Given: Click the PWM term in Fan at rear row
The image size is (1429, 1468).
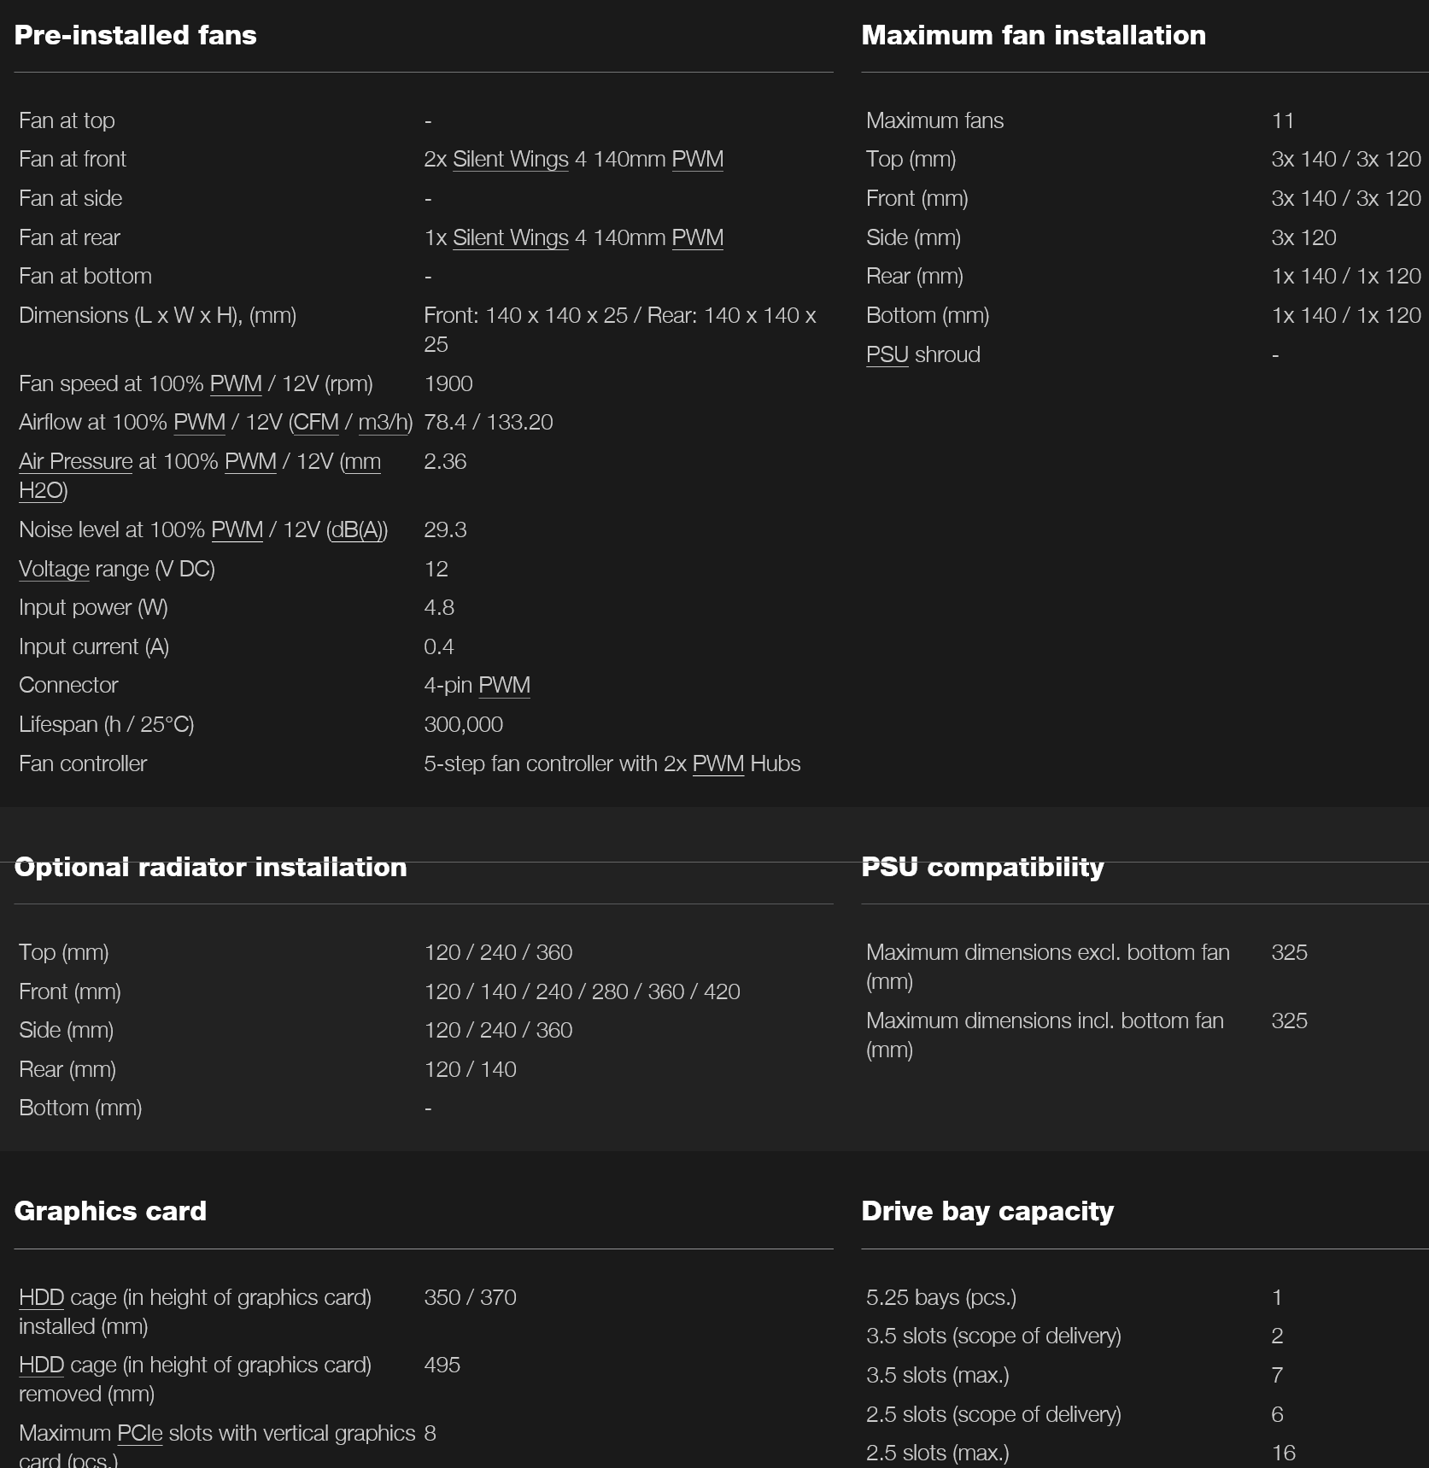Looking at the screenshot, I should click(697, 238).
